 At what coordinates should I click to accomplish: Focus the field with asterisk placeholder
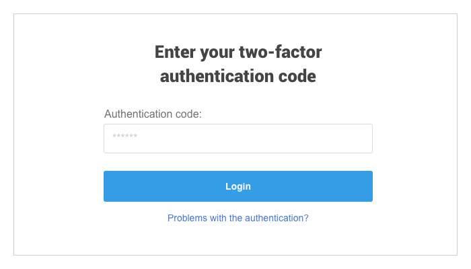coord(238,139)
